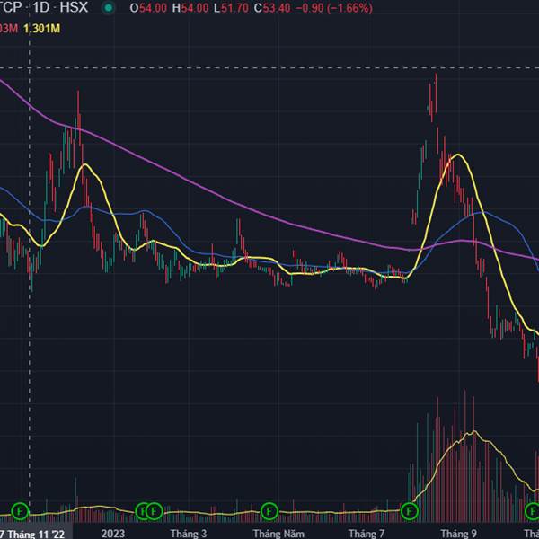Click the highlighted Tháng 11 '22 date label
The height and width of the screenshot is (539, 539).
[34, 533]
